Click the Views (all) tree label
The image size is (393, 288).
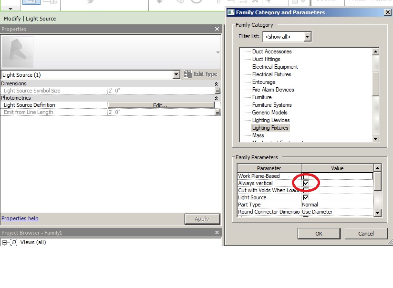[33, 242]
